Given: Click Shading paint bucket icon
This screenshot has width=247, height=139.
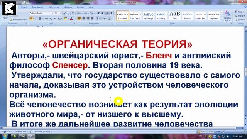Looking at the screenshot, I should click(104, 19).
